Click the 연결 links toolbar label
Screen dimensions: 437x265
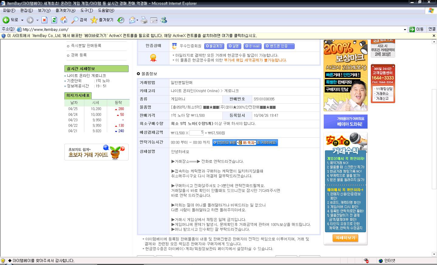432,29
